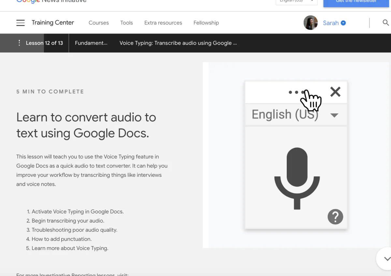Viewport: 391px width, 276px height.
Task: Click the search icon in the header
Action: (x=386, y=22)
